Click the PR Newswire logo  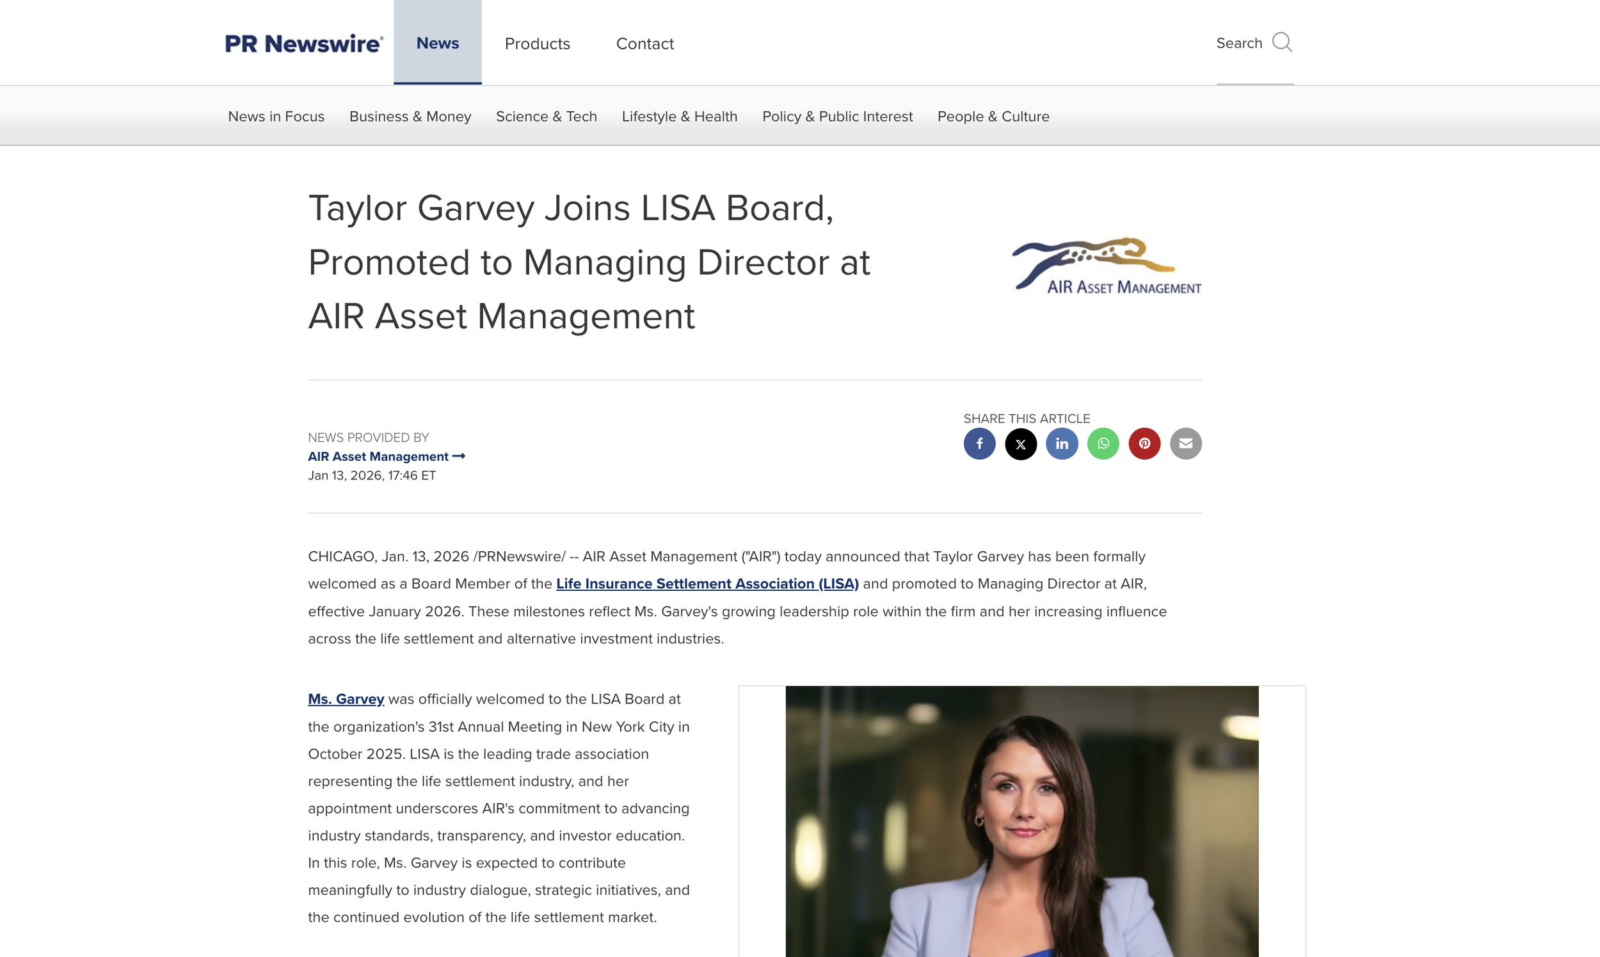tap(303, 42)
